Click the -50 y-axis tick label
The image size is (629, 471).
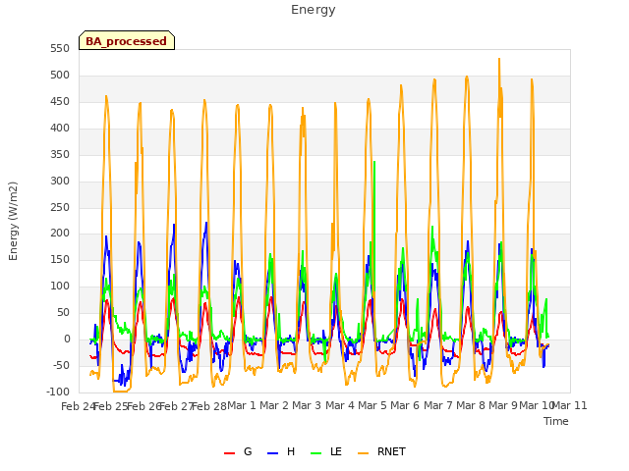(x=62, y=366)
